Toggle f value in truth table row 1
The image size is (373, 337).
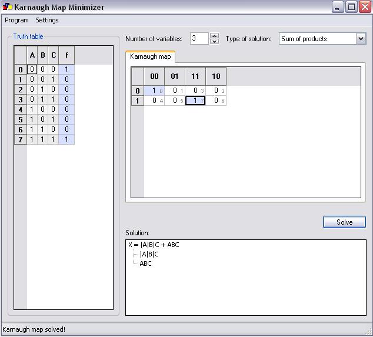pos(66,79)
